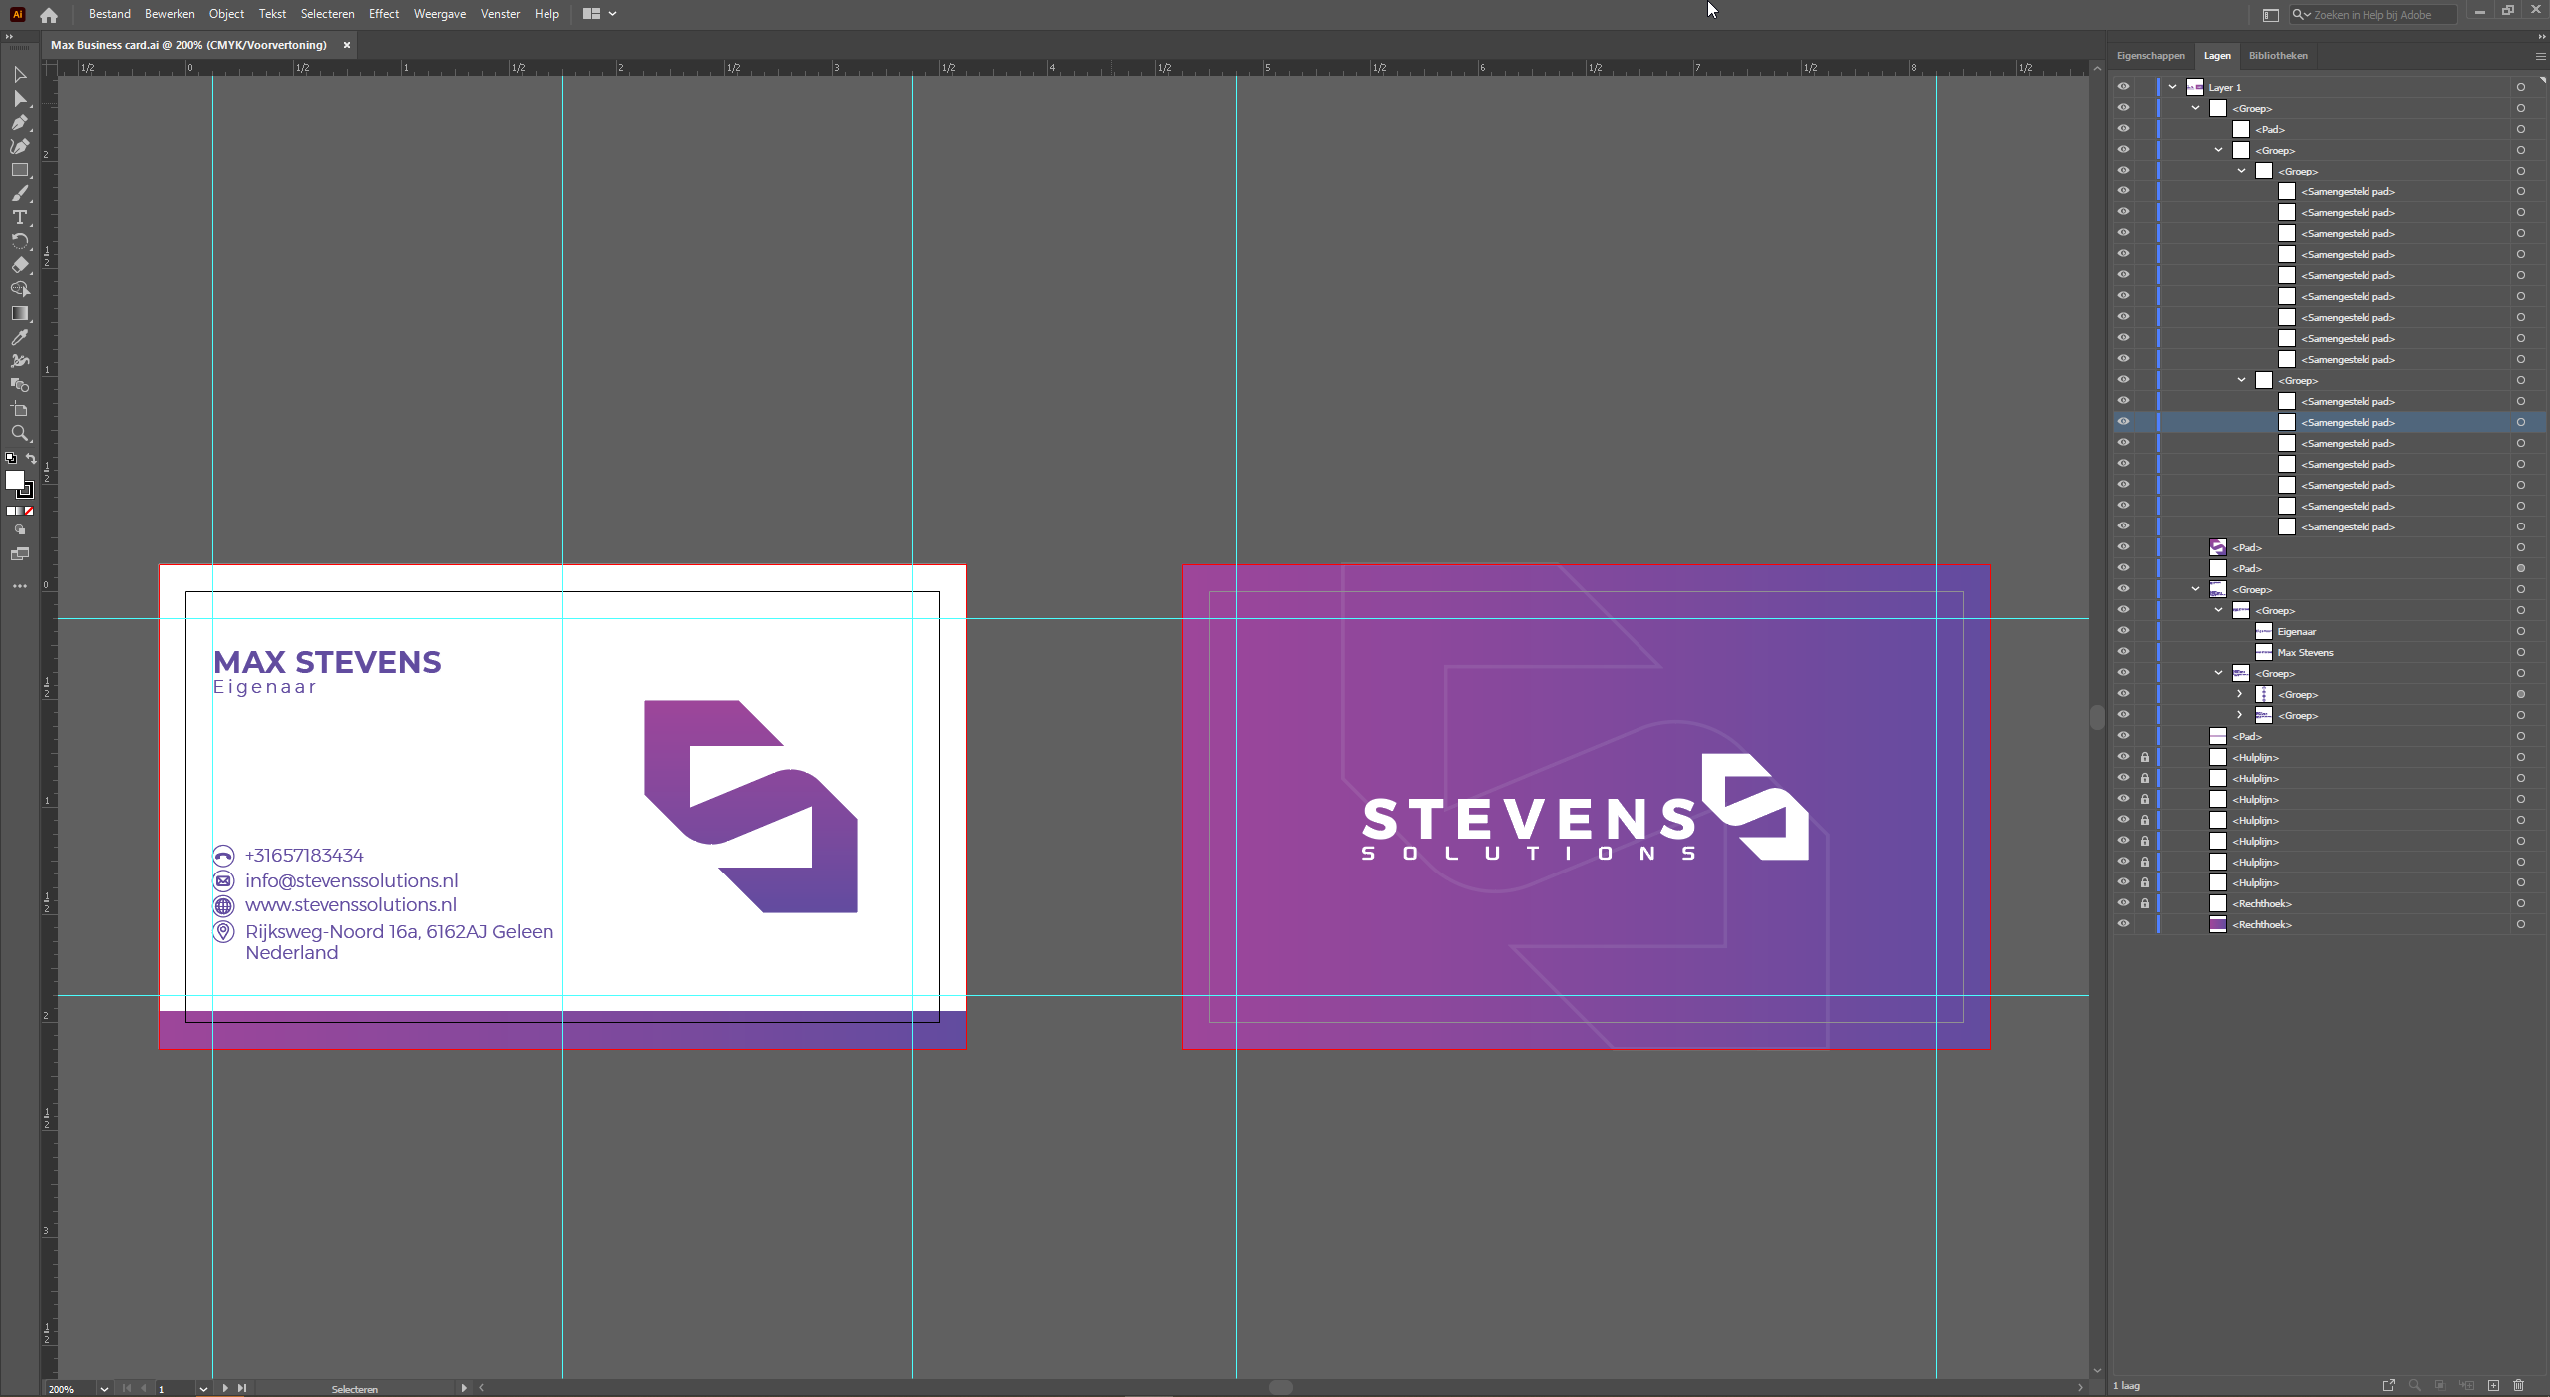Select the Type tool

(x=20, y=218)
